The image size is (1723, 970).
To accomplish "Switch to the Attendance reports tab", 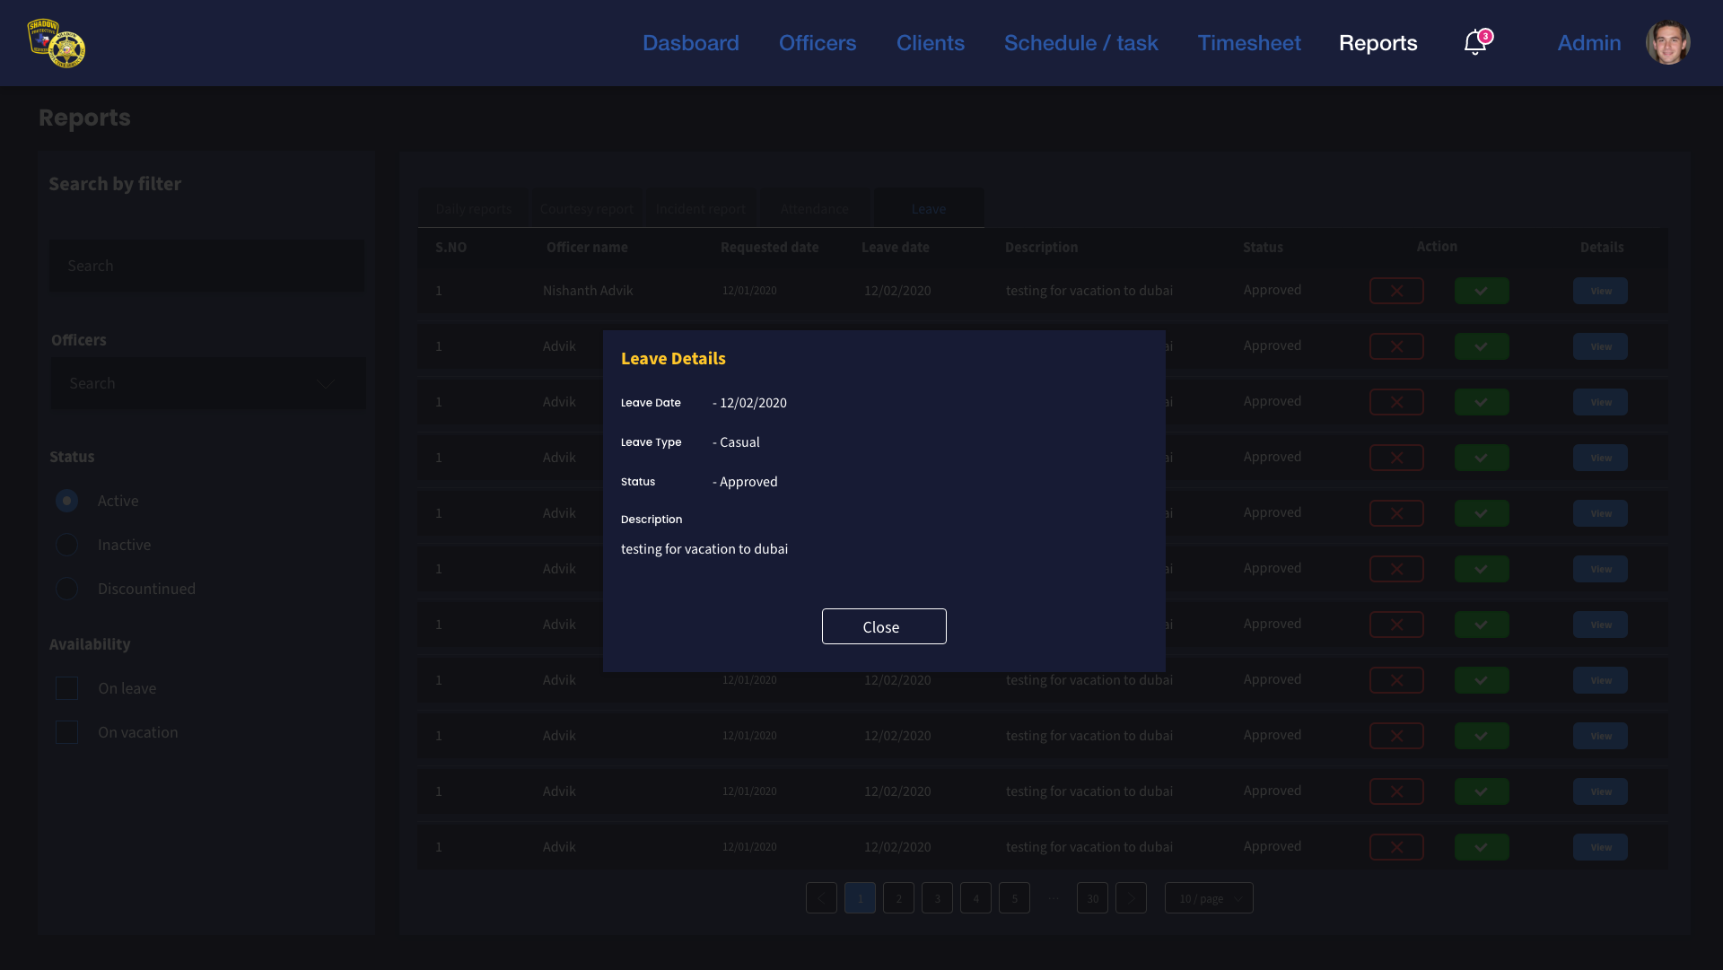I will (814, 209).
